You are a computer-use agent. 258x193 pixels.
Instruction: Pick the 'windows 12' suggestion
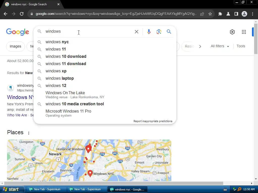(105, 85)
